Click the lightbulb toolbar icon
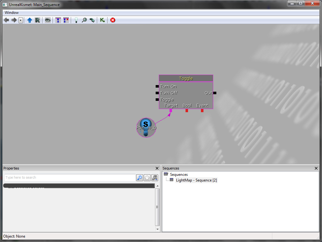 point(76,20)
